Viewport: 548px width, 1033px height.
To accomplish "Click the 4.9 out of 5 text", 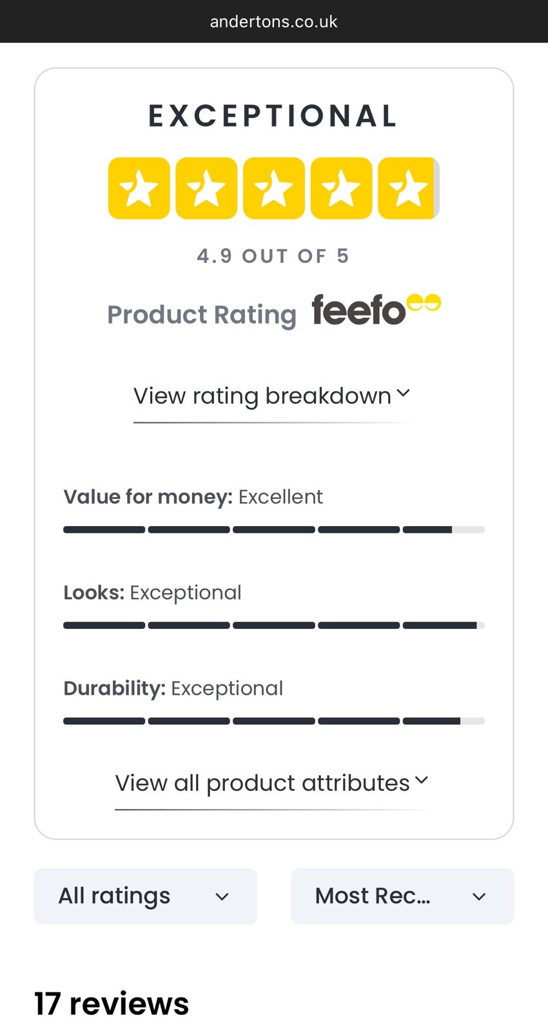I will 273,256.
